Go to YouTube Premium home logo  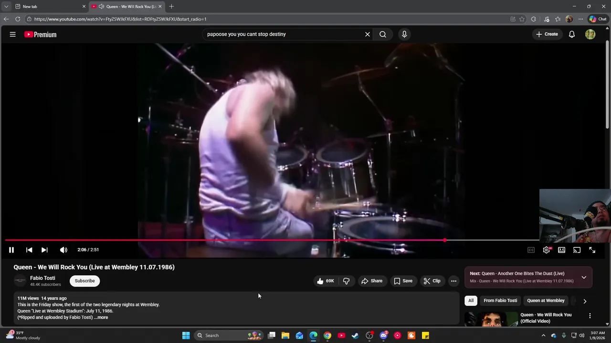(41, 34)
